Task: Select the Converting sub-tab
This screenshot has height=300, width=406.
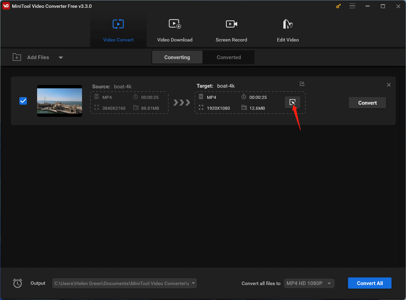Action: point(177,57)
